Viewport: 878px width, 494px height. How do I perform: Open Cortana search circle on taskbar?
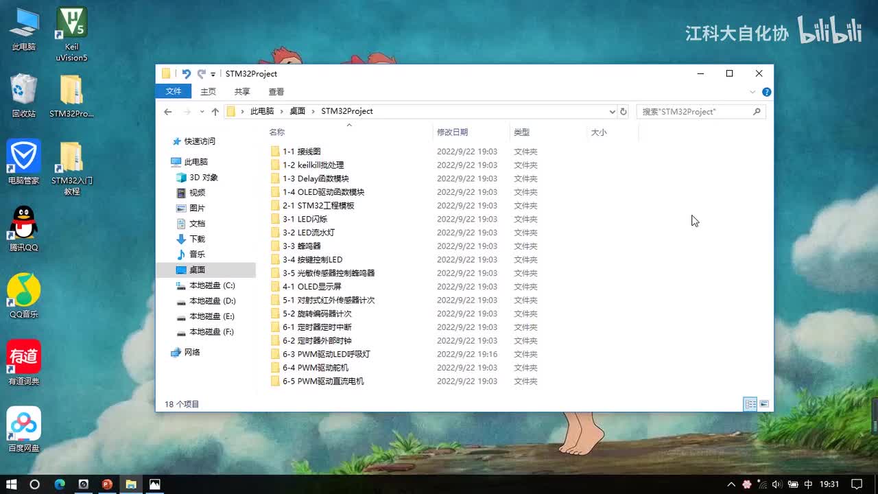pyautogui.click(x=35, y=484)
